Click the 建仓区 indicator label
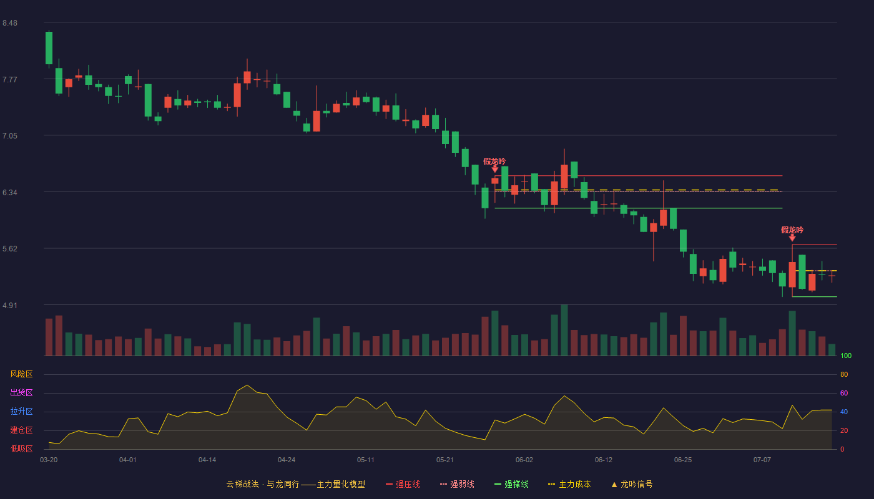 21,430
